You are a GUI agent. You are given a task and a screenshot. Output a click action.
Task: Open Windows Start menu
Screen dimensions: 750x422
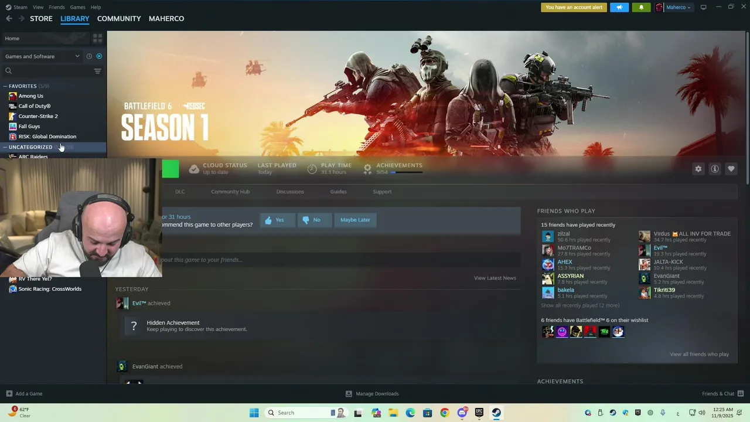(x=254, y=413)
